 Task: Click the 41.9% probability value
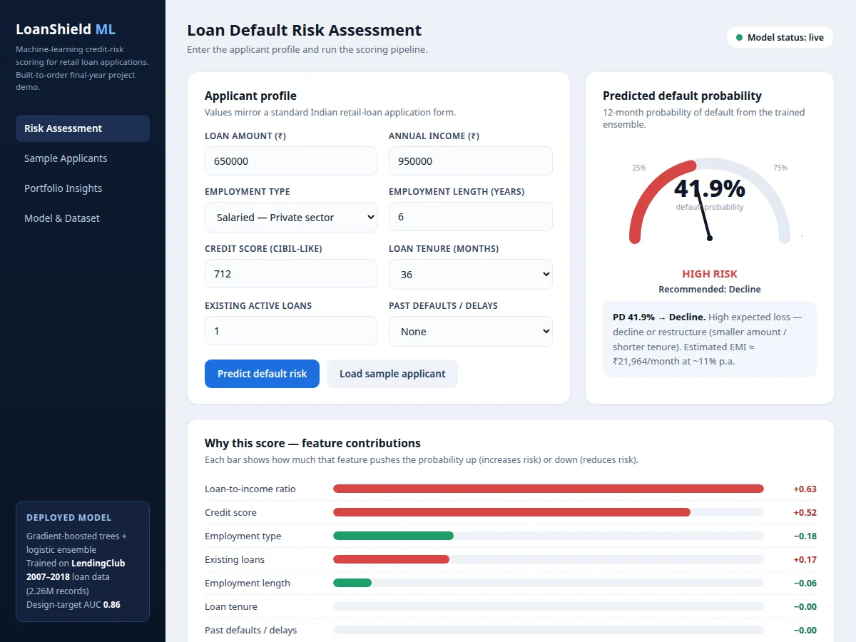point(710,188)
